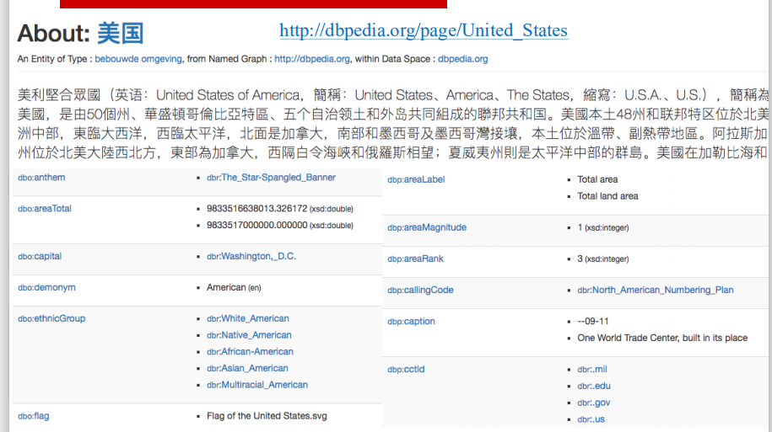
Task: Click the dbp:areaRank property link
Action: click(416, 259)
